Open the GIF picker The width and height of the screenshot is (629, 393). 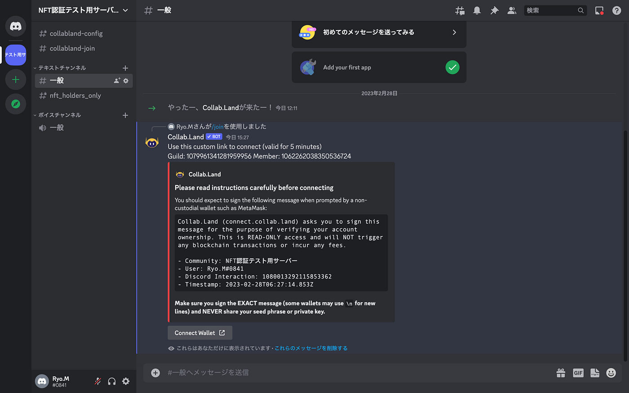[578, 373]
